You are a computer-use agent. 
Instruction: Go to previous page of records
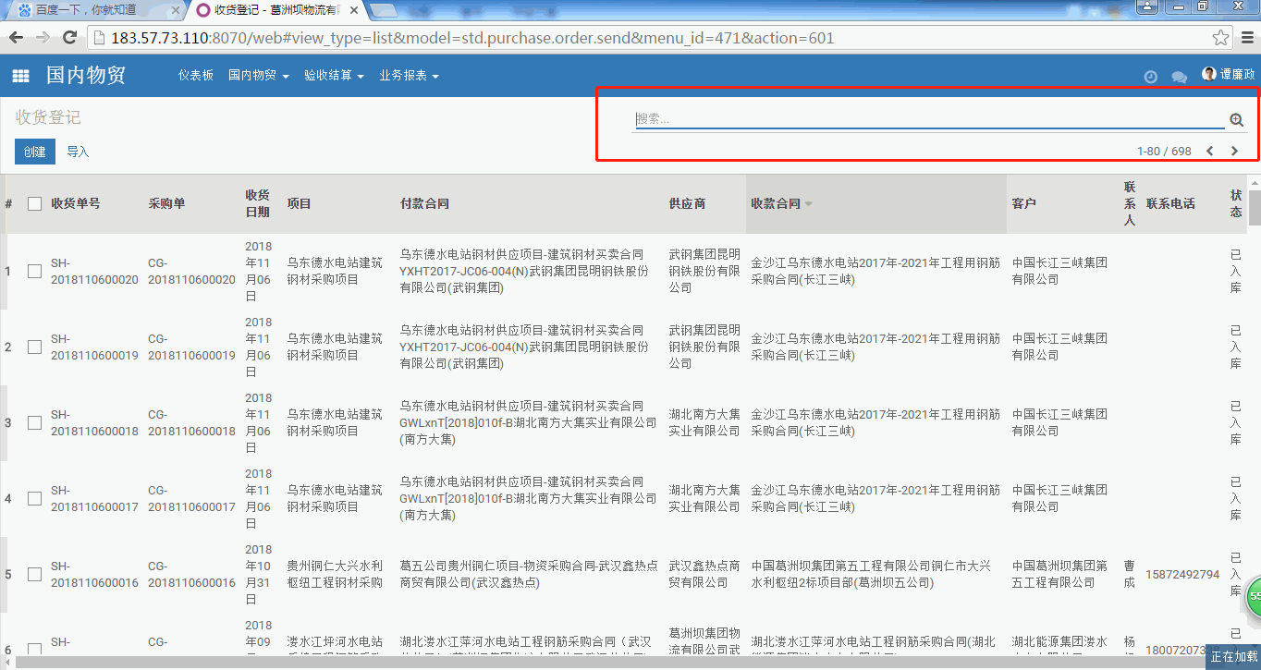click(1210, 151)
